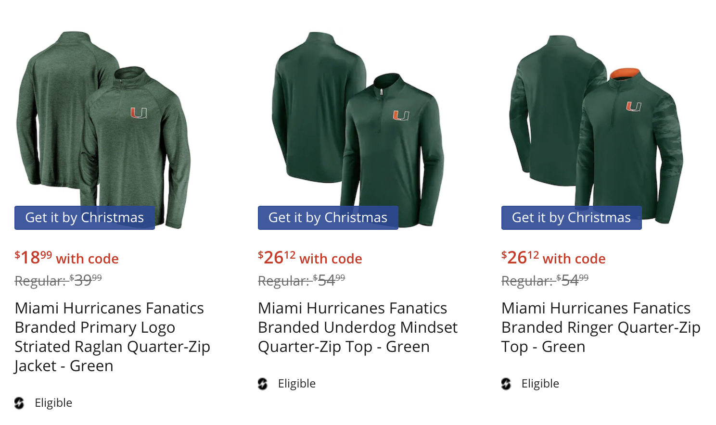Viewport: 716px width, 425px height.
Task: Click regular price of Underdog Mindset Top
Action: click(302, 280)
